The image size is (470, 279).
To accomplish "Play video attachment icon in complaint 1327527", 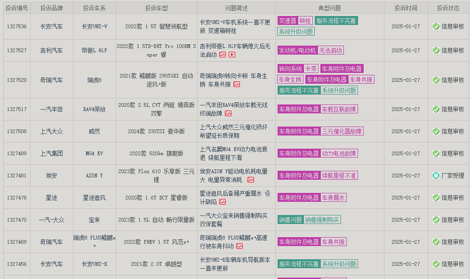I will click(x=232, y=55).
